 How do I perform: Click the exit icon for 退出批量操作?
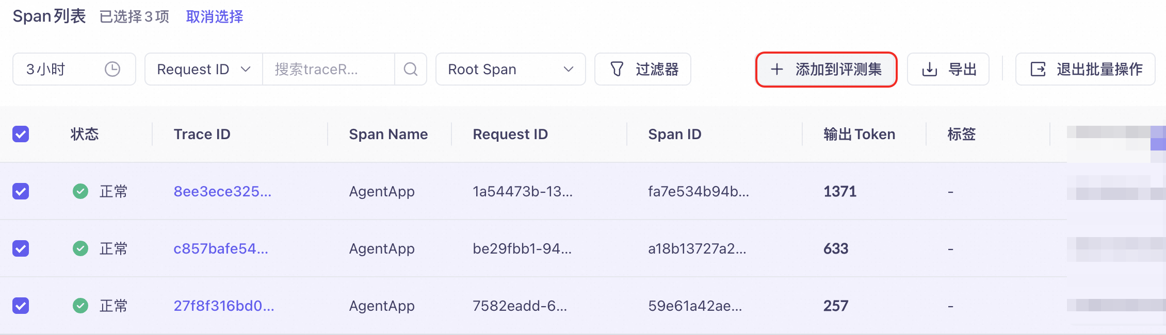1038,69
